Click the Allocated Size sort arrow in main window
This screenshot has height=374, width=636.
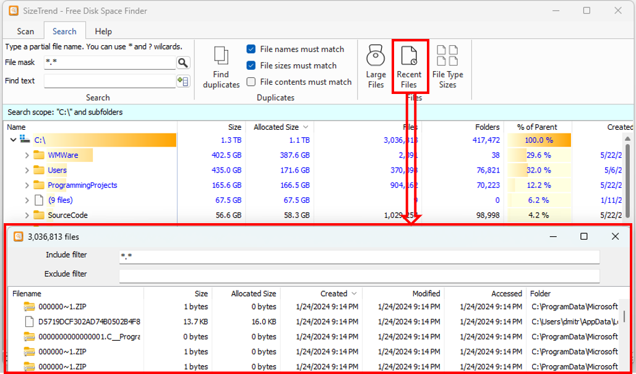click(x=306, y=127)
